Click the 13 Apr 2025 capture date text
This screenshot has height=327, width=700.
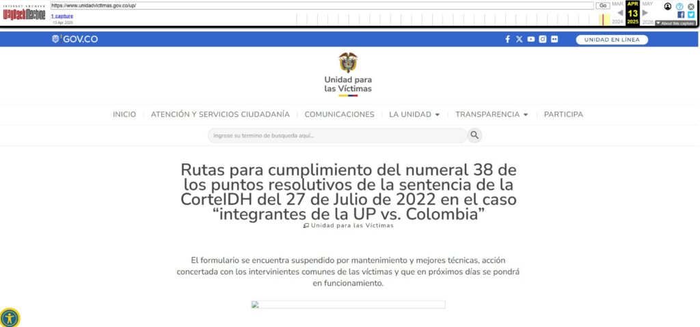pos(62,23)
